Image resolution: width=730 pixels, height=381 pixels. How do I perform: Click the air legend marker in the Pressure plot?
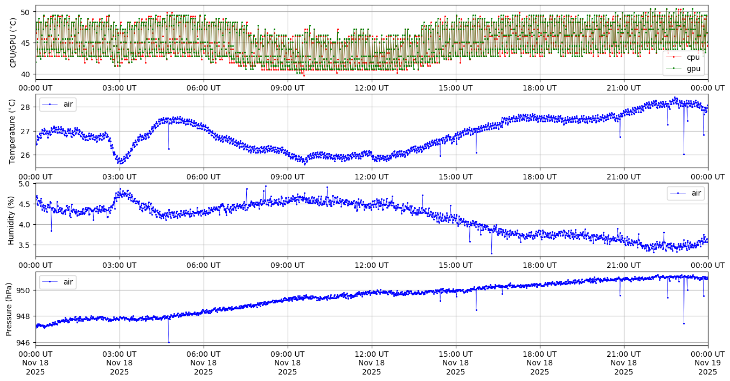click(50, 282)
